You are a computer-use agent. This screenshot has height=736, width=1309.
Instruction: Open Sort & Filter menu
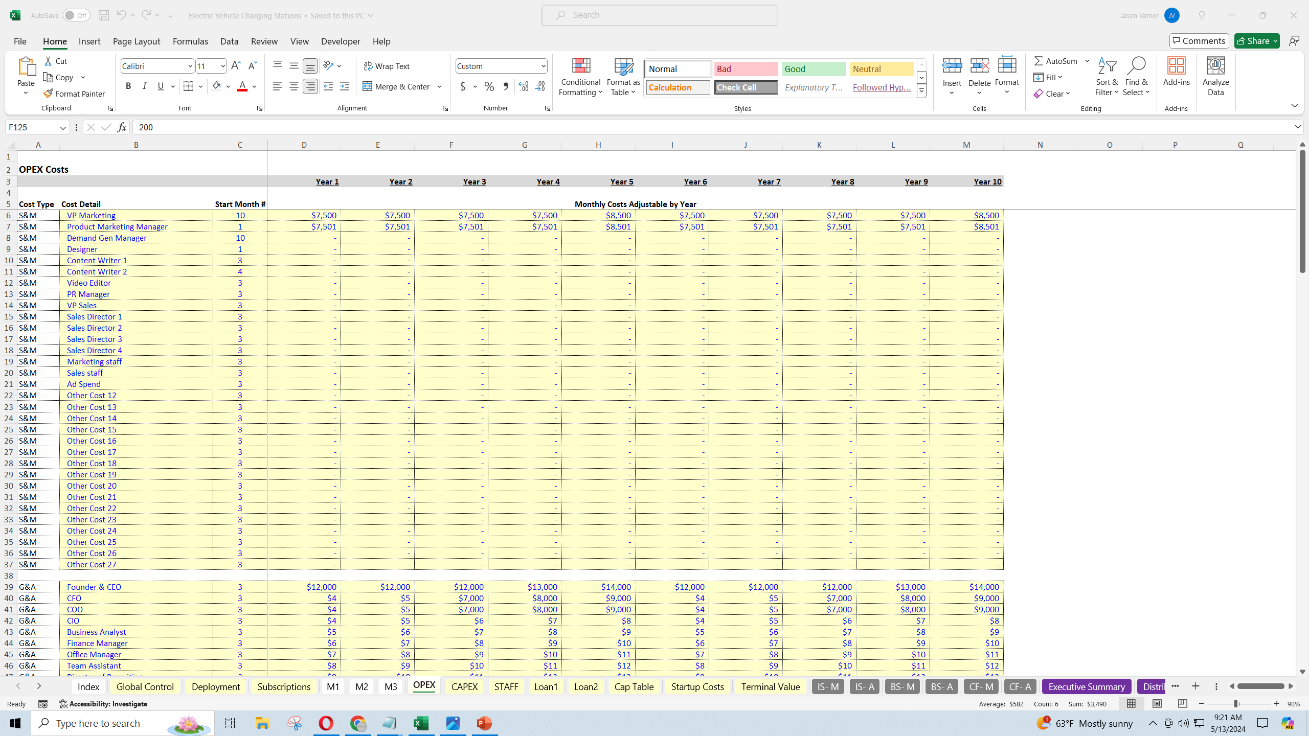[x=1107, y=77]
